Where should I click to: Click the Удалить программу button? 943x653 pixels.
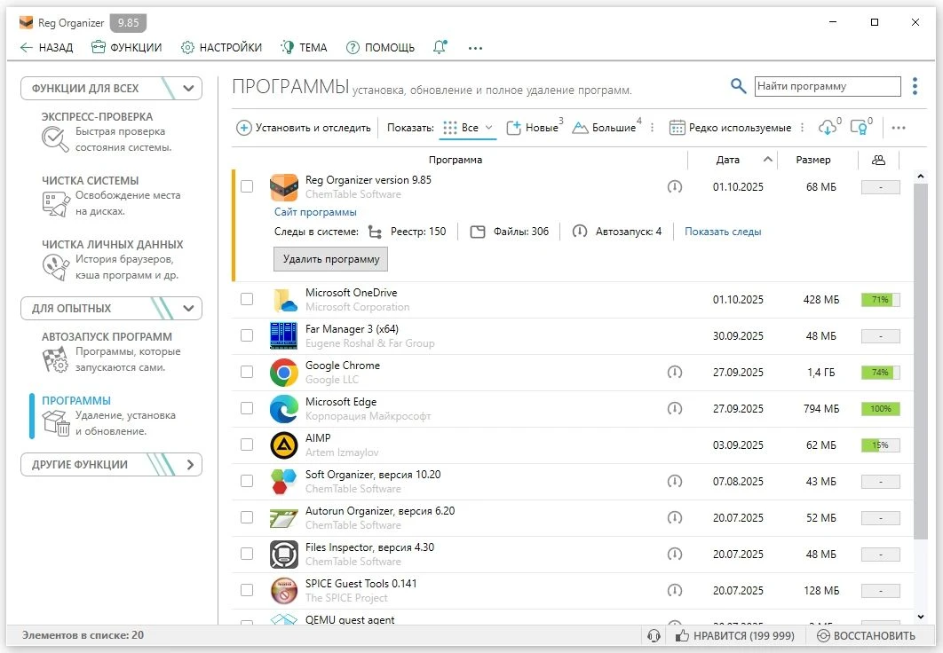tap(330, 259)
